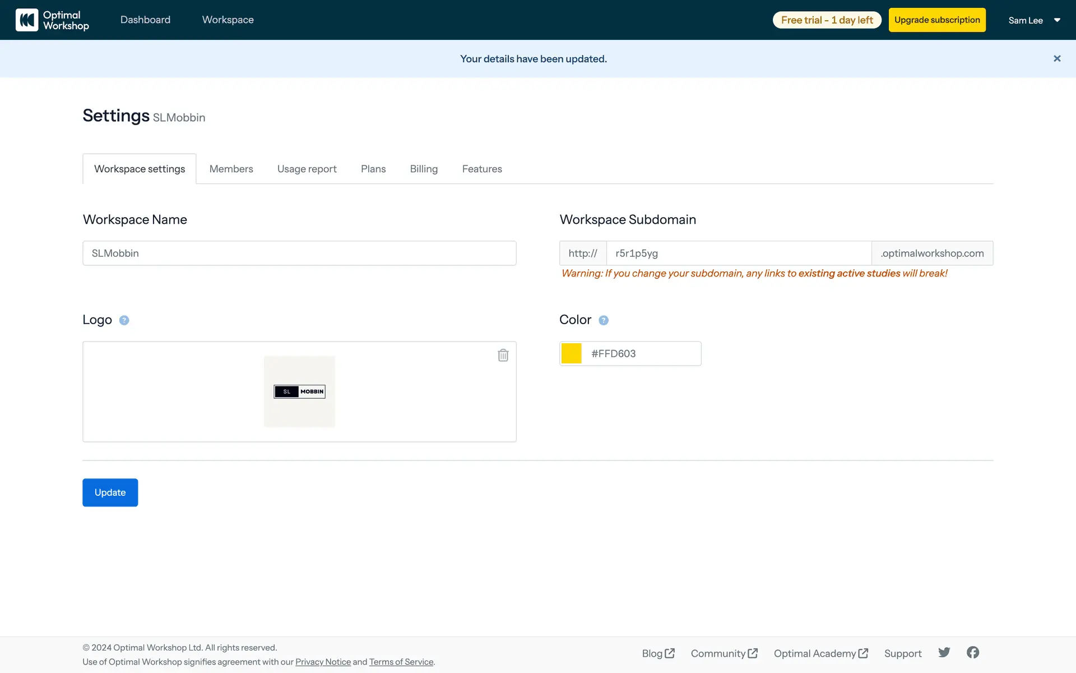Click the Upgrade subscription button

pos(937,20)
